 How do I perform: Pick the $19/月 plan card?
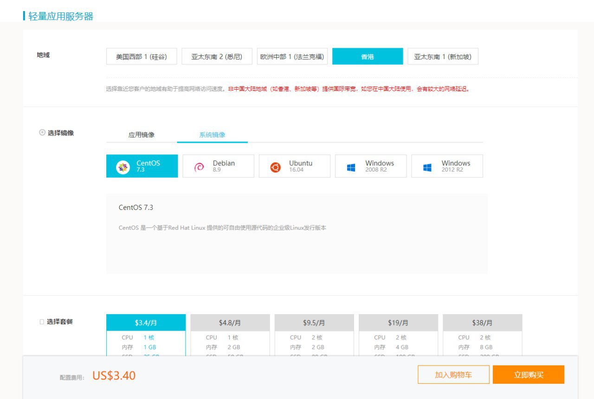point(398,323)
